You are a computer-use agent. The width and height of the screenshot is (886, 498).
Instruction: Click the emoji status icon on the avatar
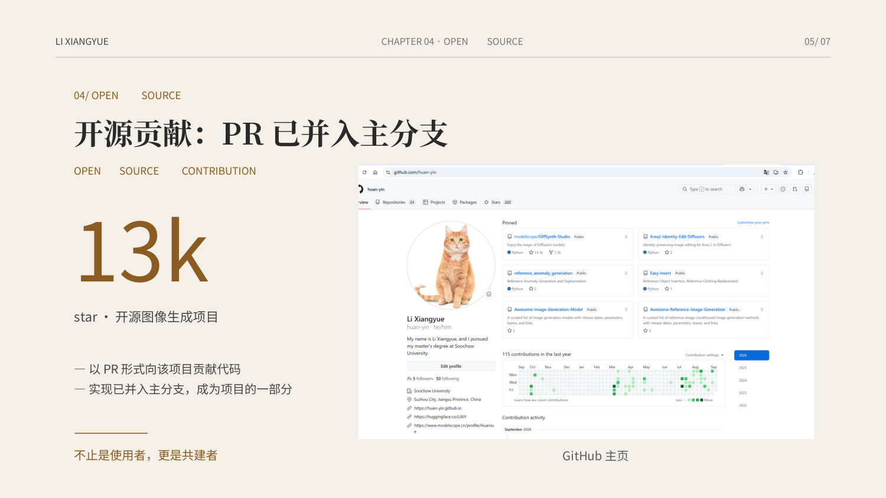(488, 294)
